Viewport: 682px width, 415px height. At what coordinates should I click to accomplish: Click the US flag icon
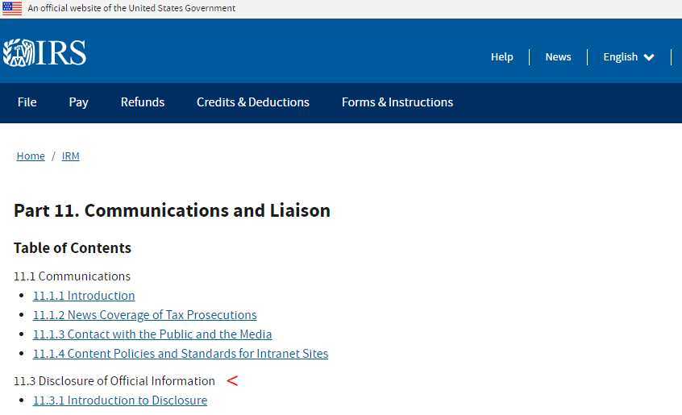click(x=12, y=8)
